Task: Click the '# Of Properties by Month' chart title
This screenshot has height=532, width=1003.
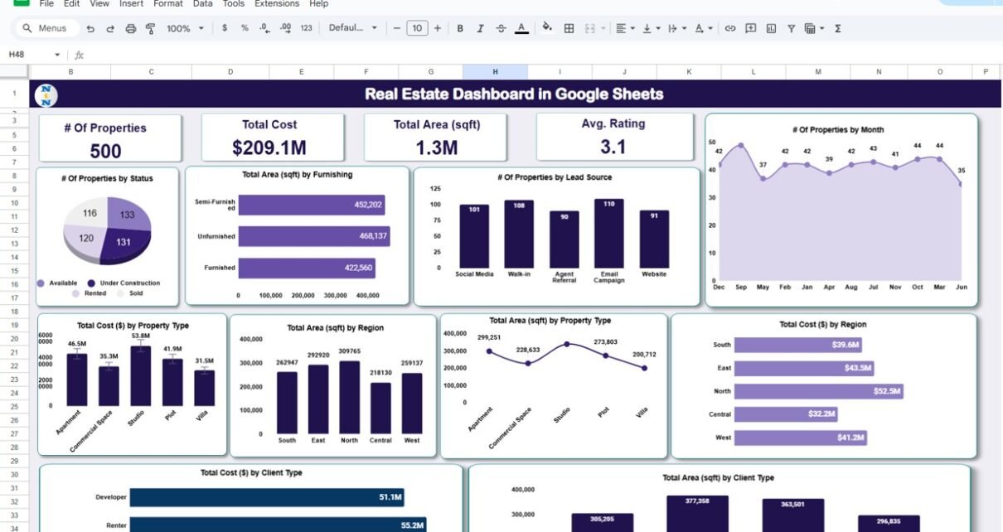Action: [838, 129]
